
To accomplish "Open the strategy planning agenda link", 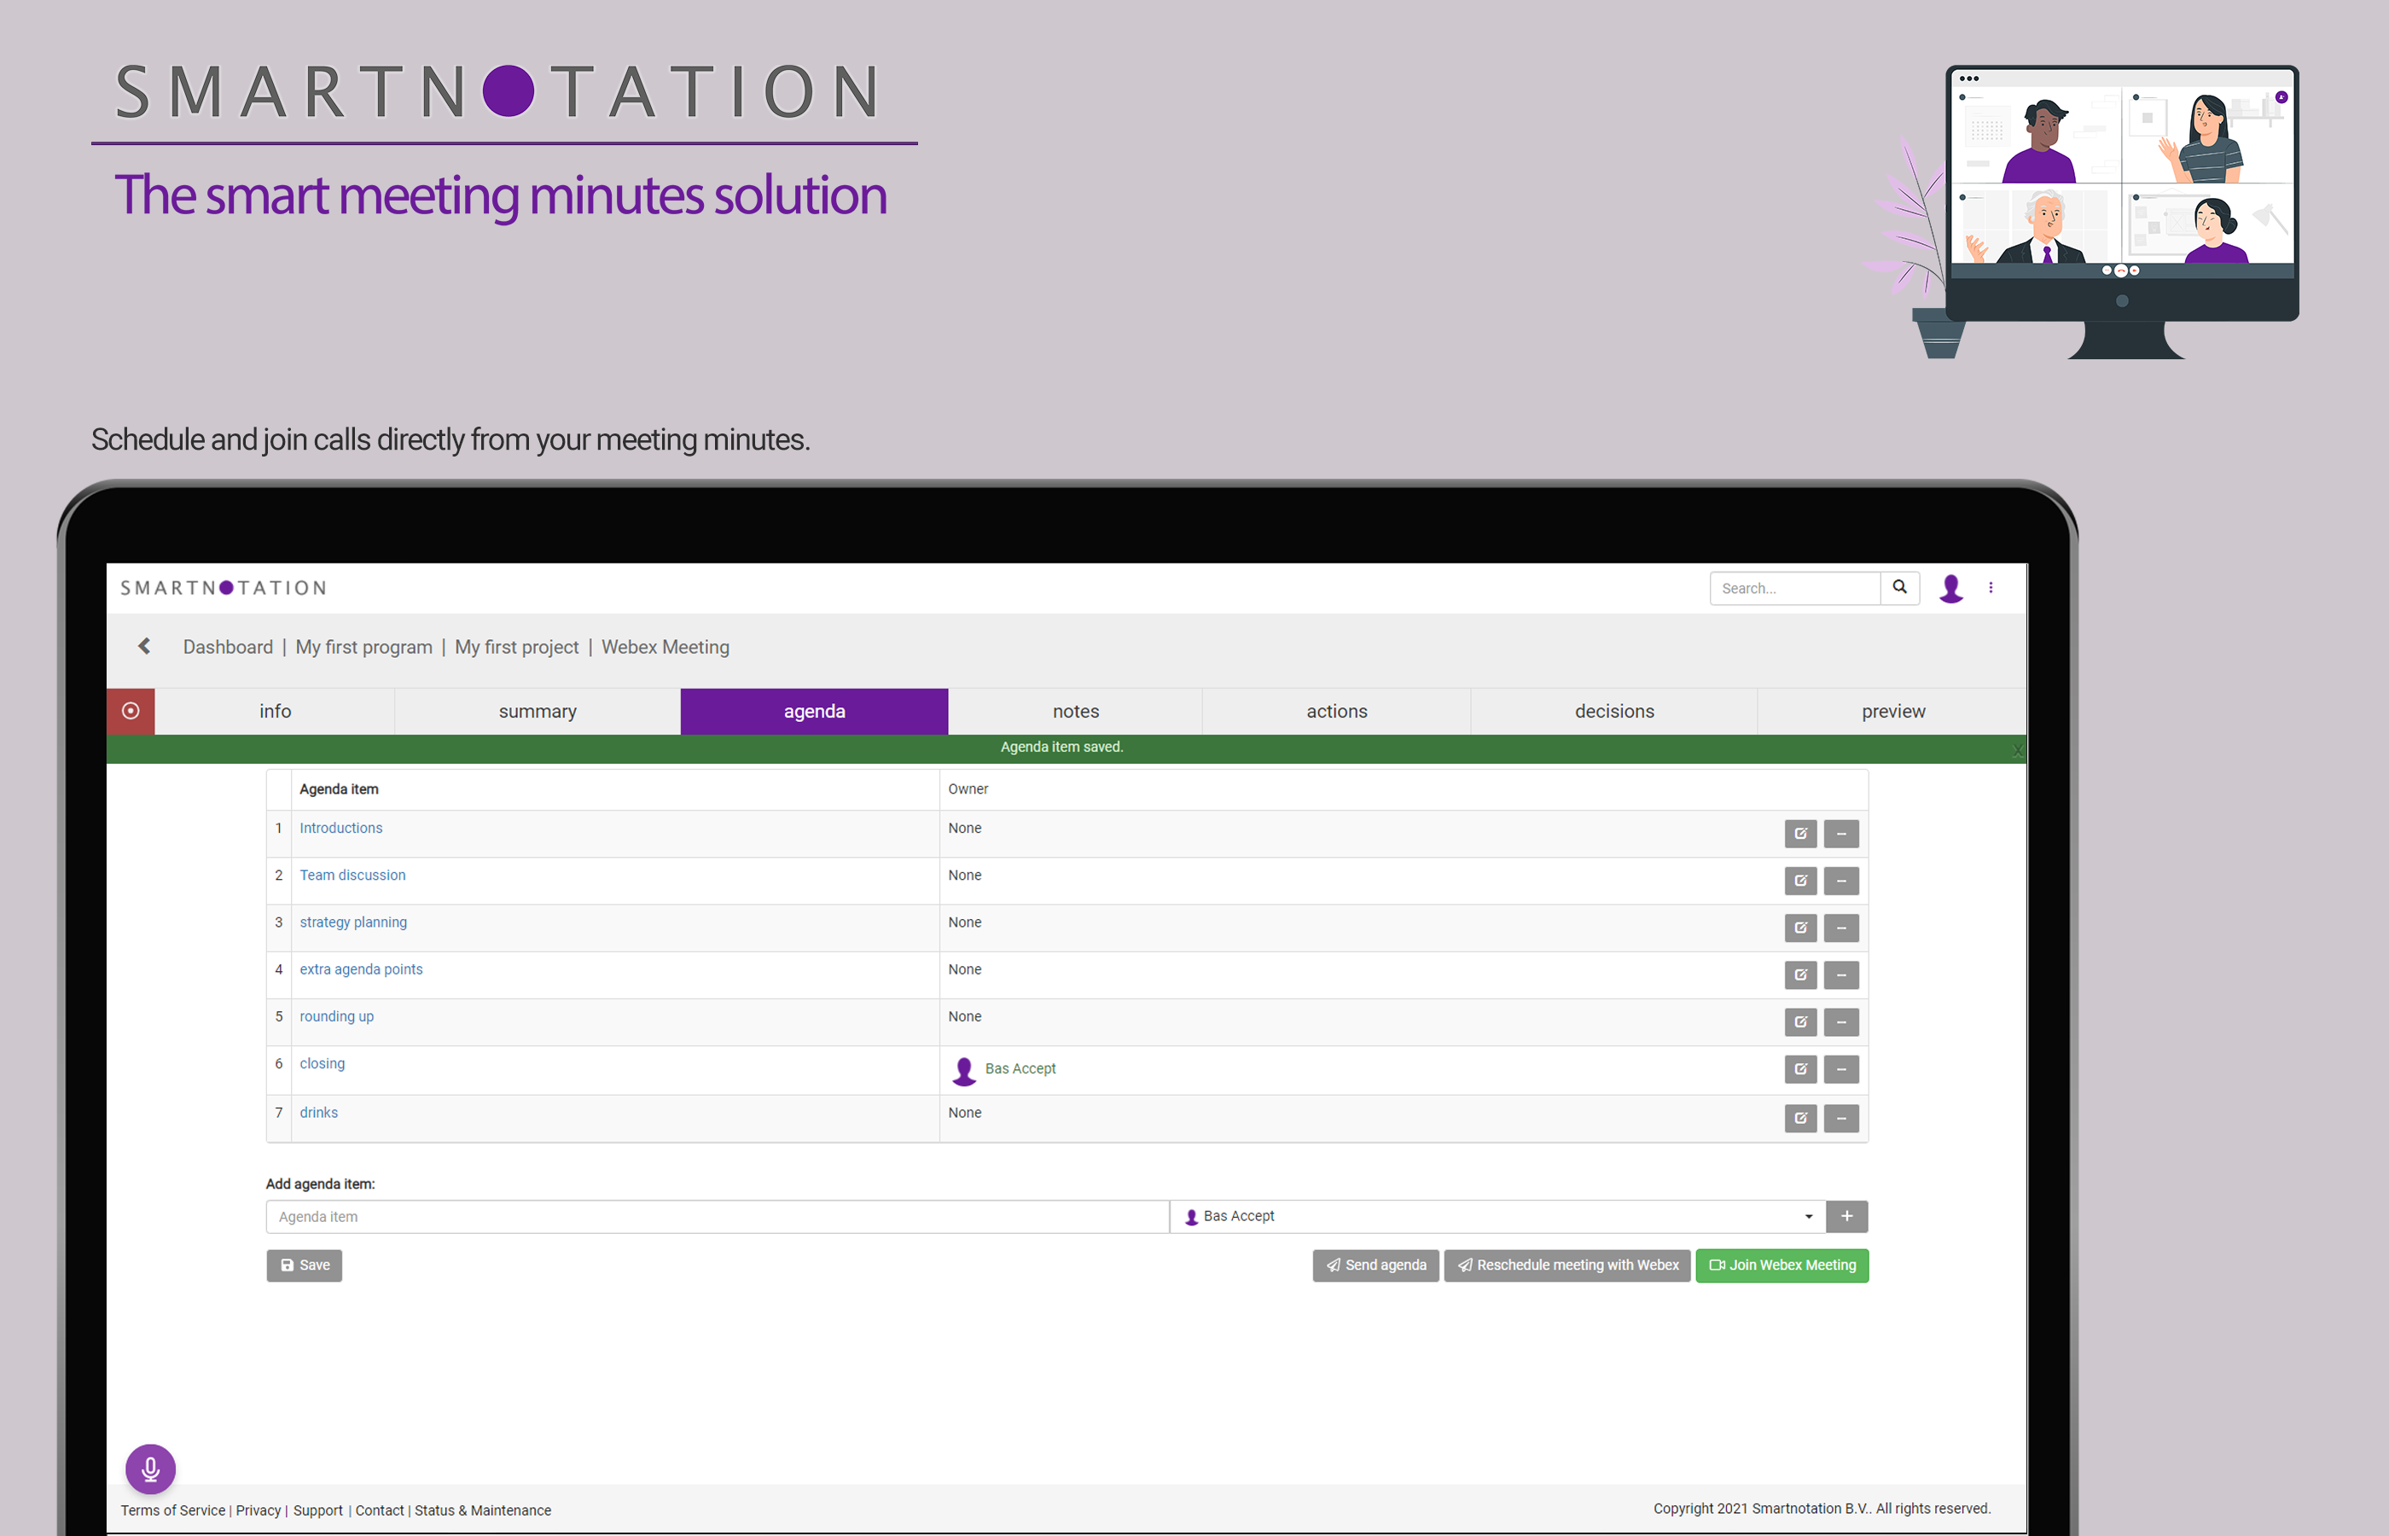I will tap(353, 922).
